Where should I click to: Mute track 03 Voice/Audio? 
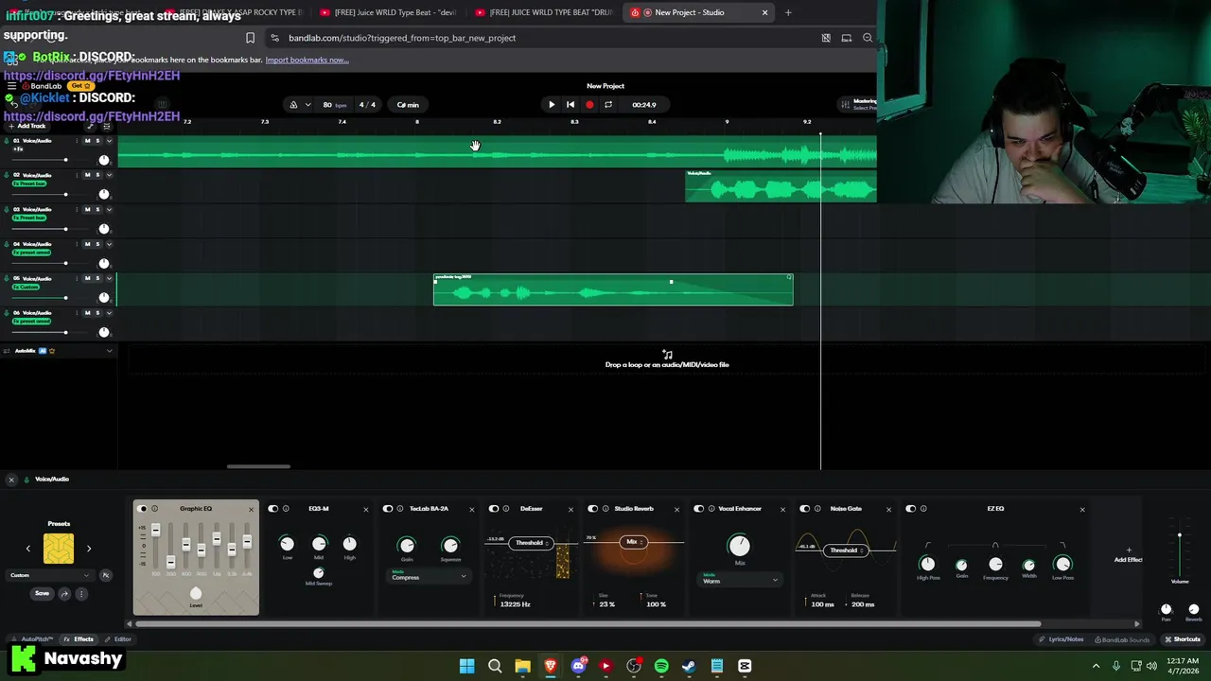pyautogui.click(x=88, y=209)
